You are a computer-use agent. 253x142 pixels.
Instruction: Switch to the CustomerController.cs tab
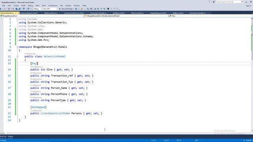click(98, 13)
